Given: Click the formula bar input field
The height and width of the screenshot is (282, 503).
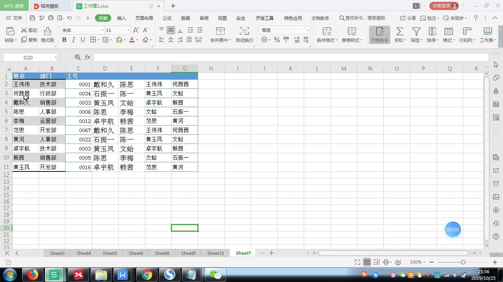Looking at the screenshot, I should coord(291,57).
